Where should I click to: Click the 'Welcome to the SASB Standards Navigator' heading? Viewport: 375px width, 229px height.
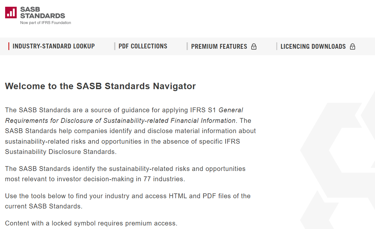click(x=100, y=86)
